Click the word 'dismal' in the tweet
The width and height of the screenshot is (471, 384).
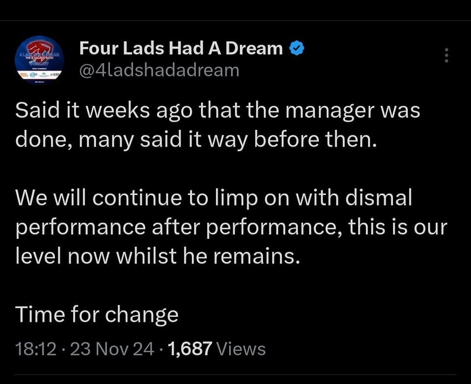[379, 198]
